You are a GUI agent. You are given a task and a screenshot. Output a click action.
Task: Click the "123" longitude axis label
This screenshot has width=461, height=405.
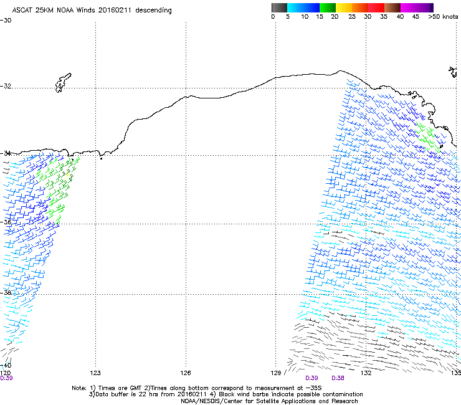tap(95, 373)
